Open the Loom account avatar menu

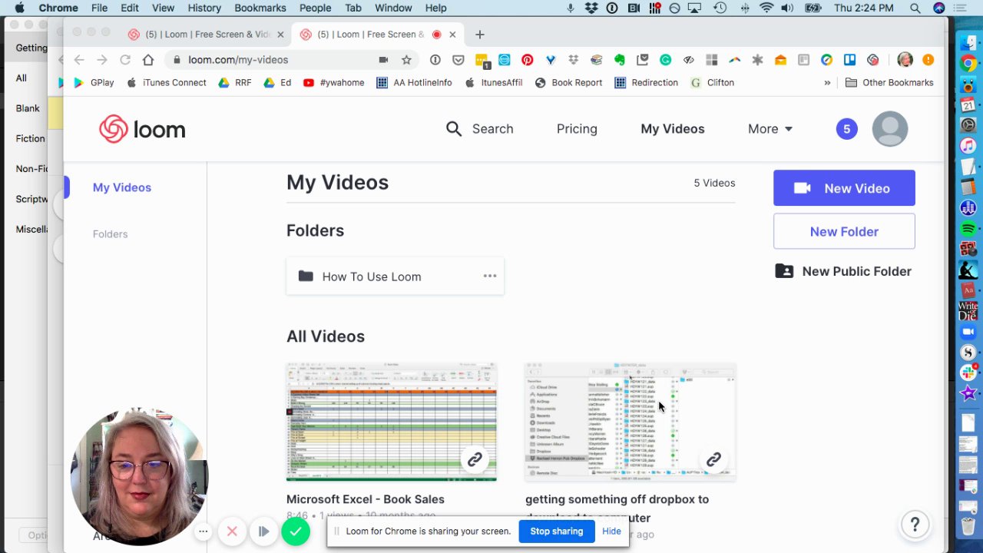tap(890, 129)
